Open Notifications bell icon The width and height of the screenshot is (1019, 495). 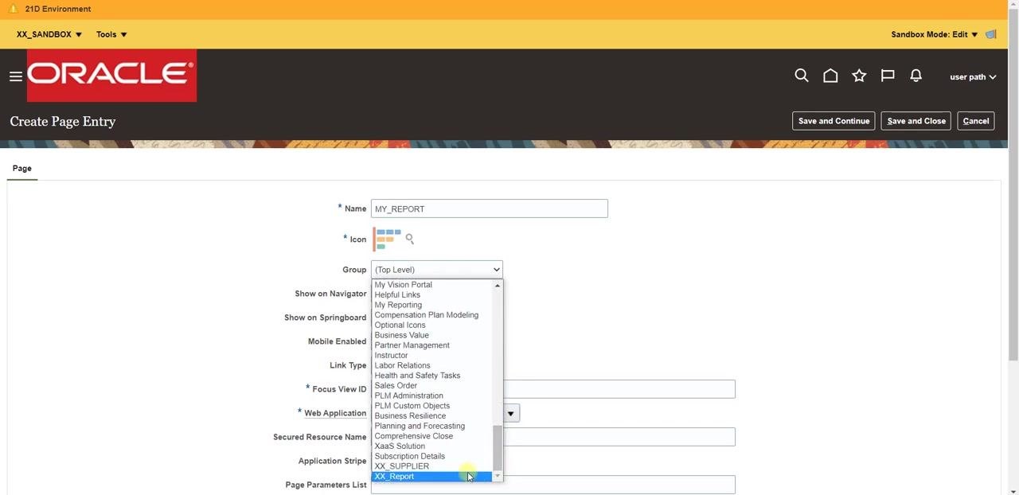pos(916,76)
